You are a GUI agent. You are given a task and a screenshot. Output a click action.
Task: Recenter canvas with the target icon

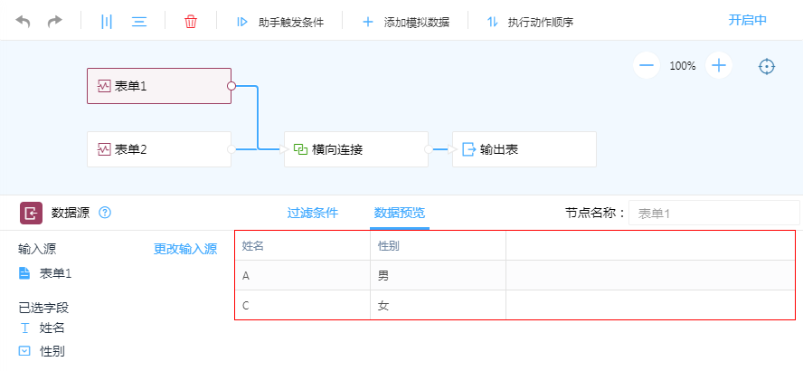tap(767, 66)
